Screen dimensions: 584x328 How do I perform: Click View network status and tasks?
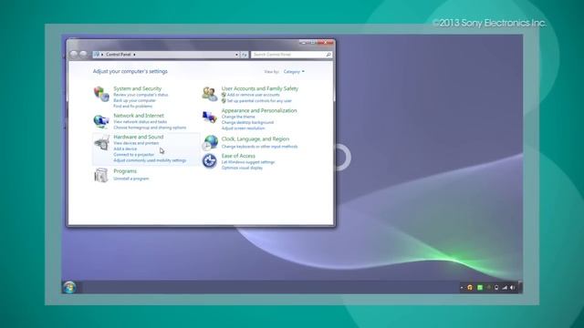pyautogui.click(x=140, y=121)
